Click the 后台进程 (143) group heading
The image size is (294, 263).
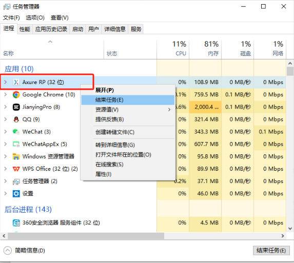click(28, 209)
